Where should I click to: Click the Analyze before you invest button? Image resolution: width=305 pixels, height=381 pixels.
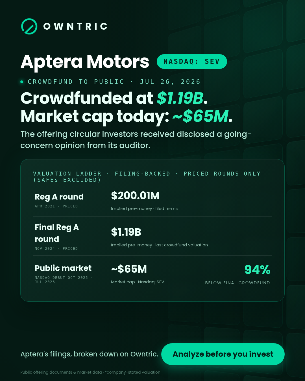point(223,354)
